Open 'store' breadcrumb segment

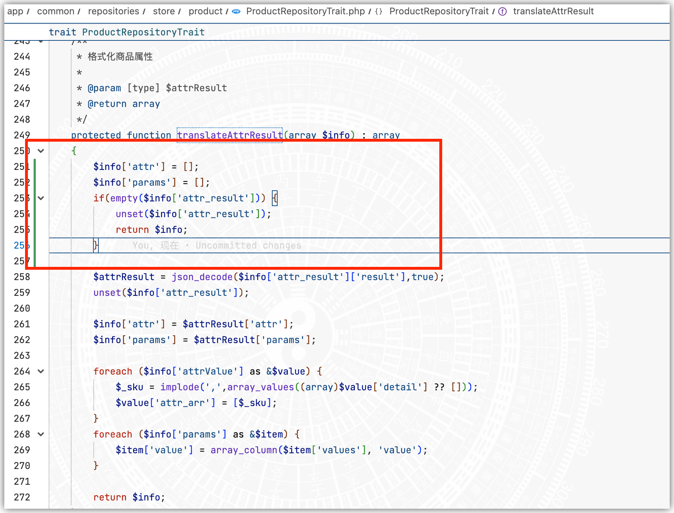coord(164,11)
